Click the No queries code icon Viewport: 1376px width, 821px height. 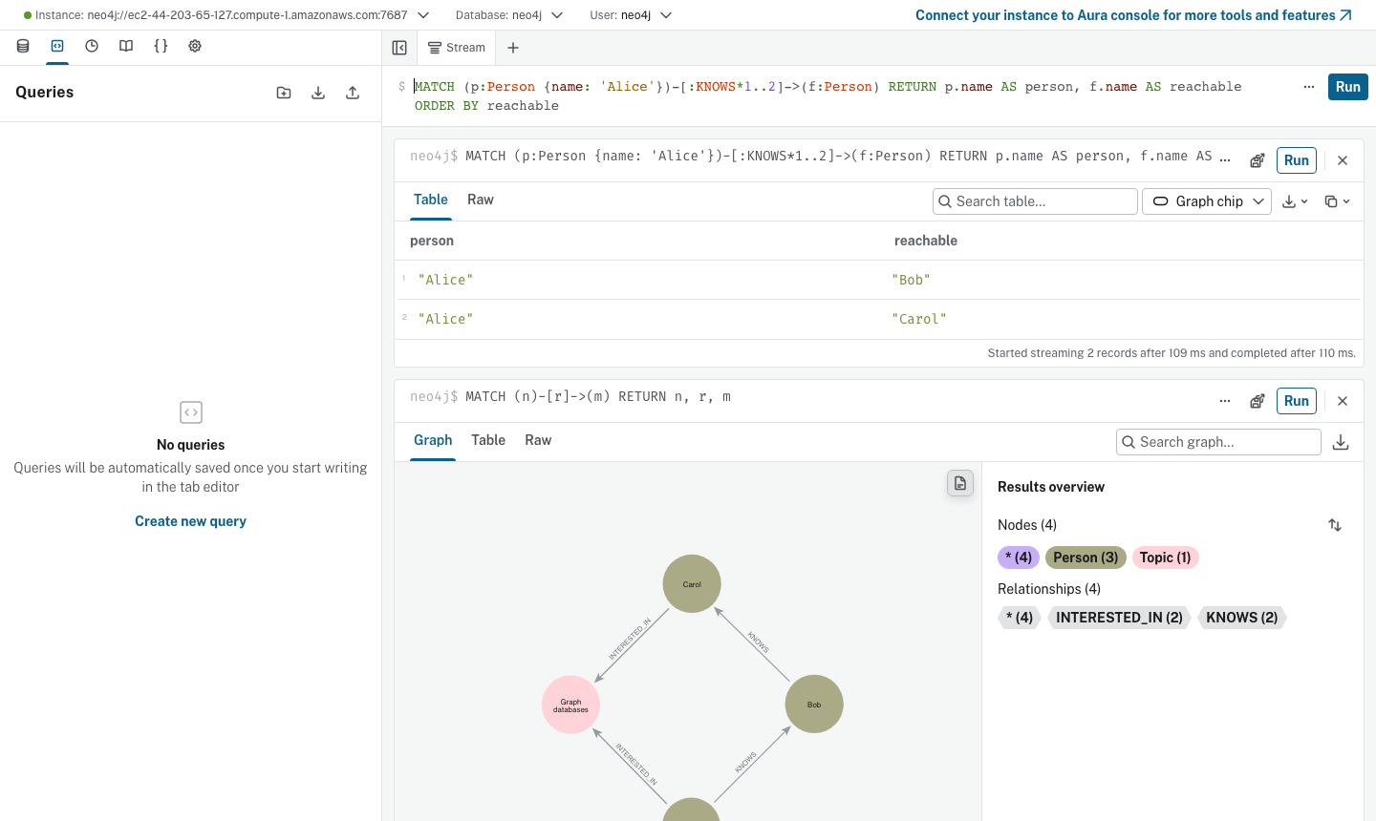(x=191, y=412)
